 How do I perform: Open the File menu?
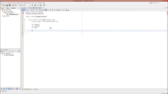point(1,3)
